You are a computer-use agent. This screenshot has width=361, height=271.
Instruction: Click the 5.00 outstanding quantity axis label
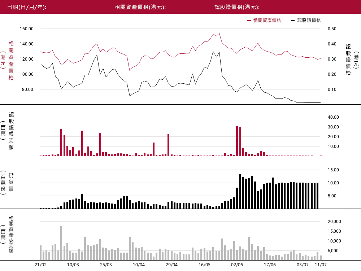[332, 196]
